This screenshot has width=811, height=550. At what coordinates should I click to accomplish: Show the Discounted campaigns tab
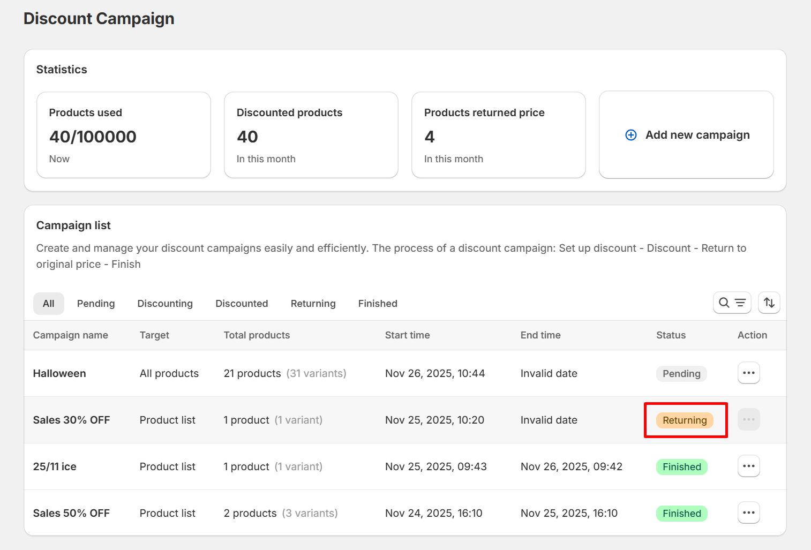coord(242,304)
